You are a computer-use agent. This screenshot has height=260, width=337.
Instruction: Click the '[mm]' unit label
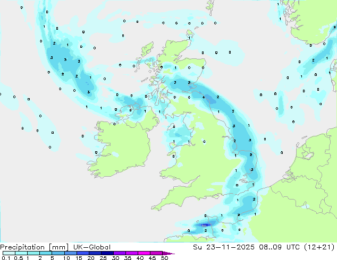click(58, 247)
